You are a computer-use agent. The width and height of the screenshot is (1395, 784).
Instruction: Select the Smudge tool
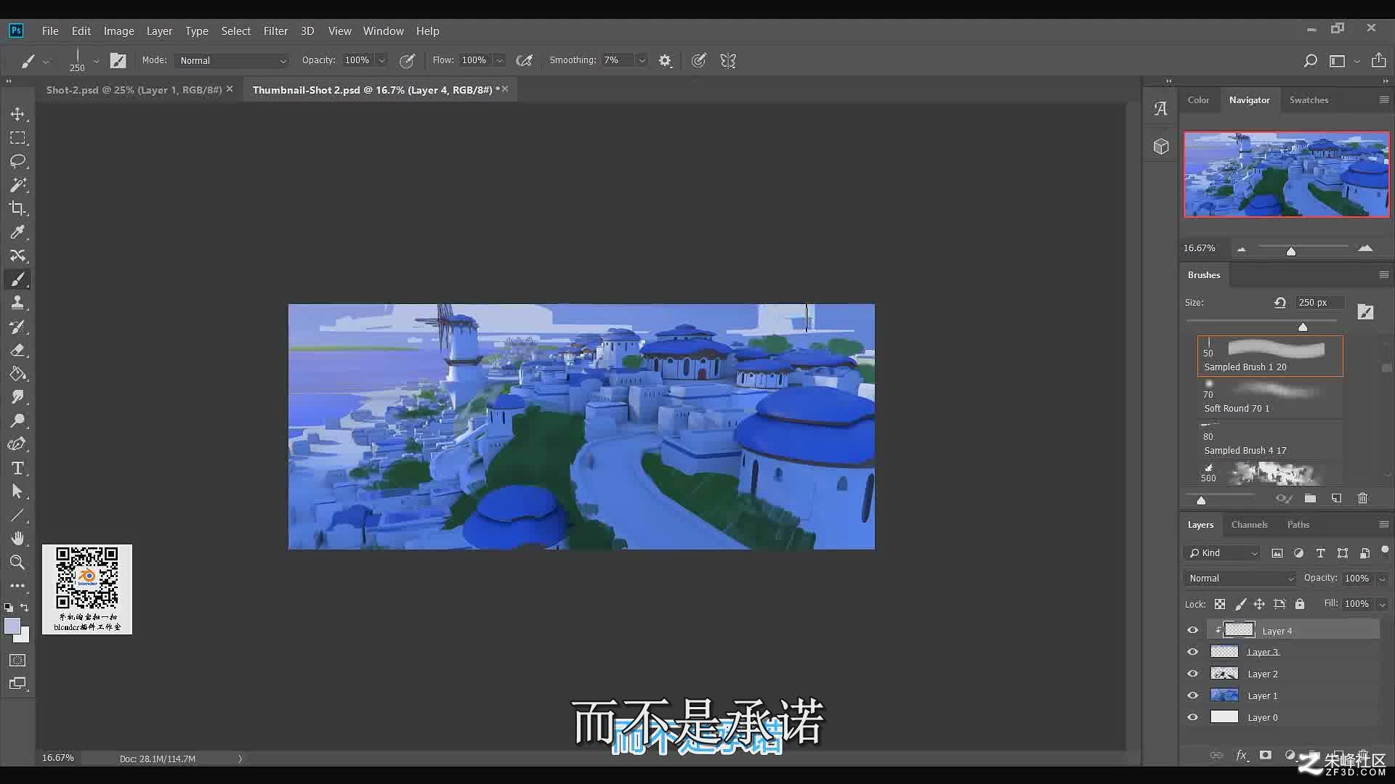17,397
